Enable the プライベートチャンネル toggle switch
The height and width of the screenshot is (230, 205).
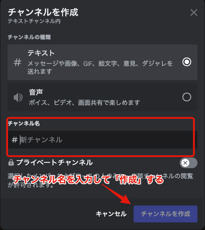pos(189,163)
